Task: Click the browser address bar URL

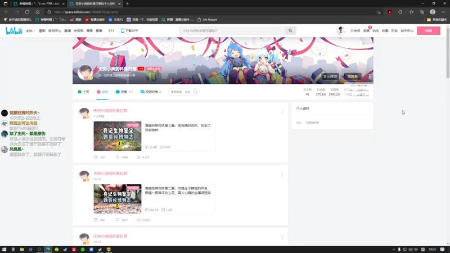Action: point(86,12)
